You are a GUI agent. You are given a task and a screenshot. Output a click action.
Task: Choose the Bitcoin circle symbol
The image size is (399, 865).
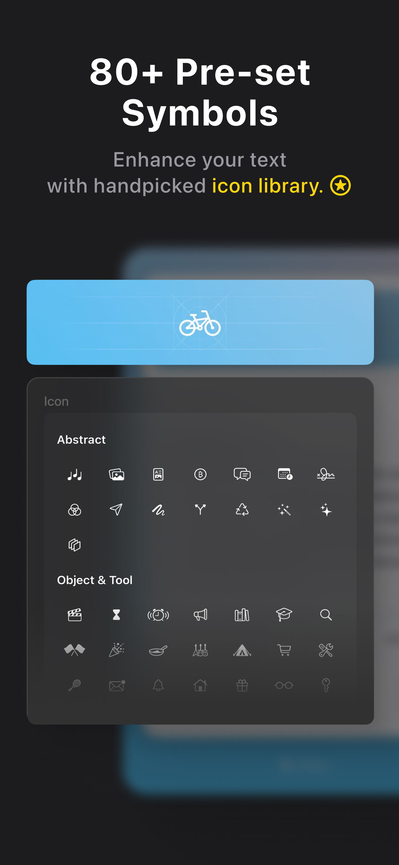pos(200,475)
